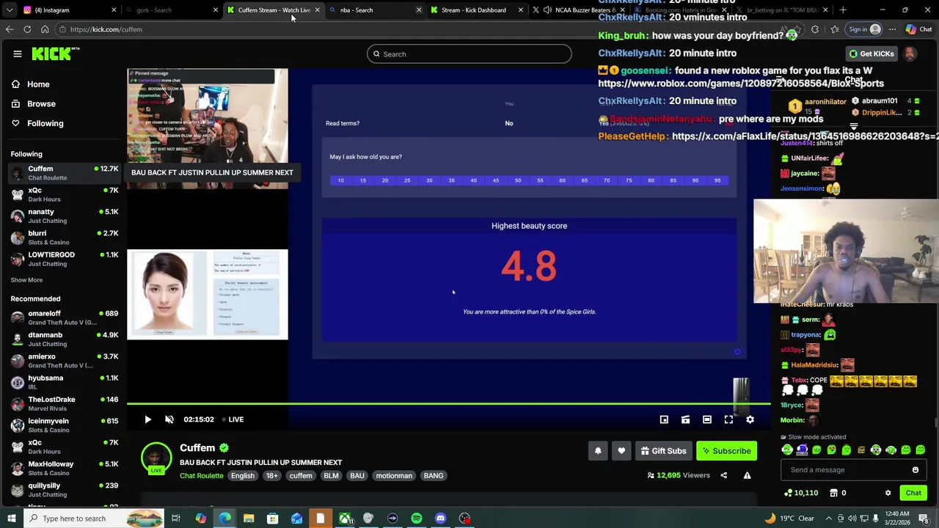
Task: Open new browser tab
Action: [x=843, y=10]
